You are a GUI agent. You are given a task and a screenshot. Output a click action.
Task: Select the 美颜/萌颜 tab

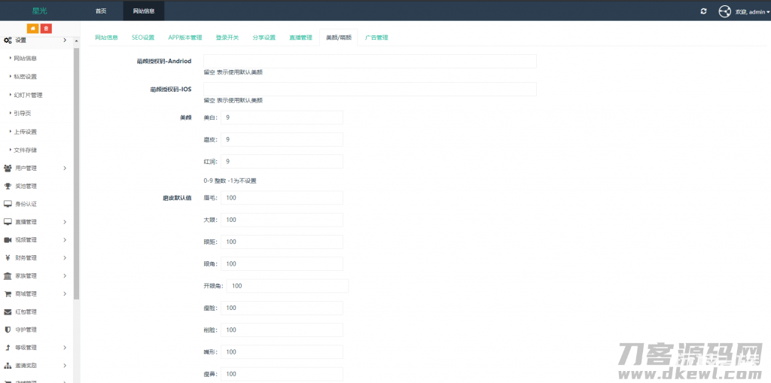pyautogui.click(x=339, y=38)
